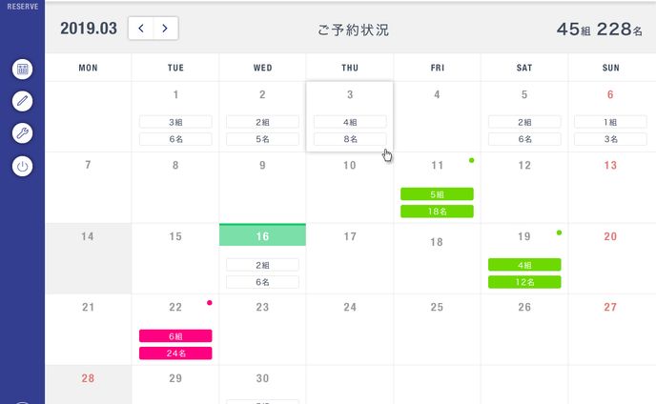Image resolution: width=656 pixels, height=404 pixels.
Task: Go to the previous month arrow
Action: pos(141,29)
